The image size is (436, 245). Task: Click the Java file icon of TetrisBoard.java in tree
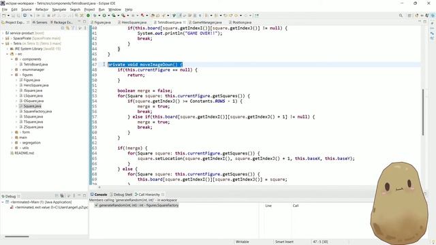click(21, 65)
